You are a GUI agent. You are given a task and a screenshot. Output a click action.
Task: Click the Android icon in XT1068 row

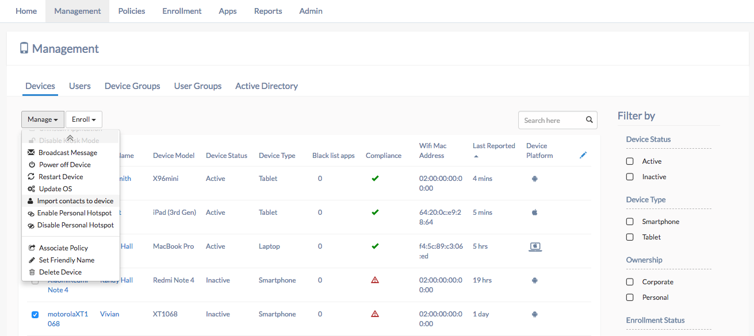[534, 314]
